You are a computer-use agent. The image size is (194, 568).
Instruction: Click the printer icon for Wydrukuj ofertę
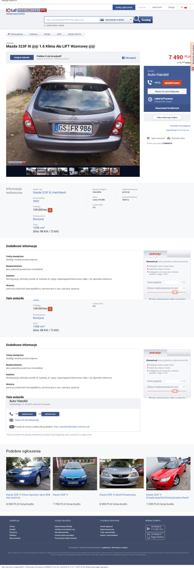168,138
